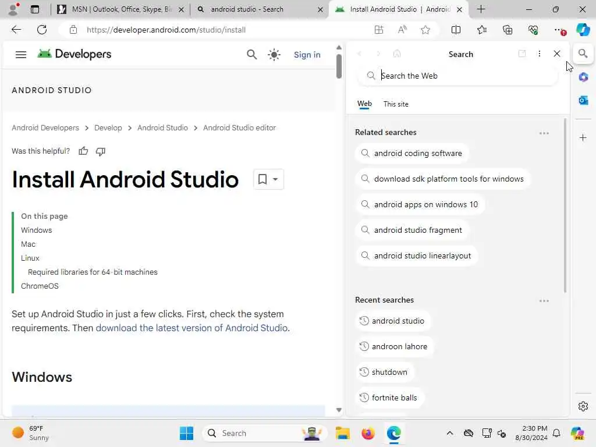The image size is (596, 447).
Task: Open the Favorites list icon
Action: tap(481, 30)
